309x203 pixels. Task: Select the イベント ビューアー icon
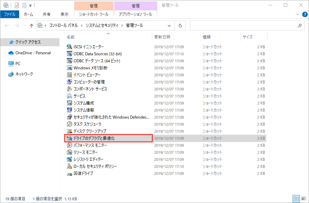(70, 75)
